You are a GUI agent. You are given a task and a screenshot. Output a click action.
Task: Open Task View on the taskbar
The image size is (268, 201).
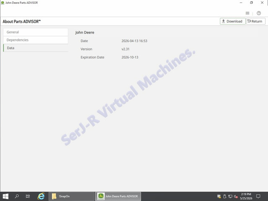(28, 196)
